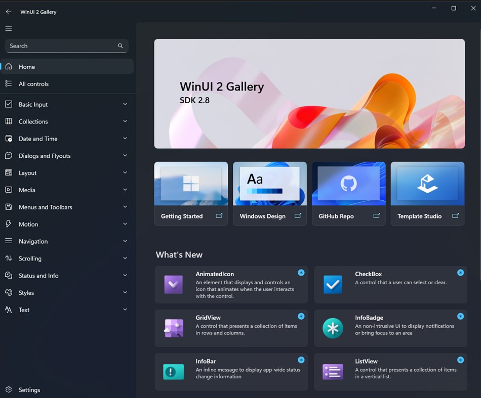Click the InfoBadge teal asterisk icon
This screenshot has height=398, width=481.
[x=333, y=328]
